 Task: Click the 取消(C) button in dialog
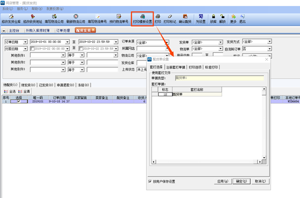point(260,182)
